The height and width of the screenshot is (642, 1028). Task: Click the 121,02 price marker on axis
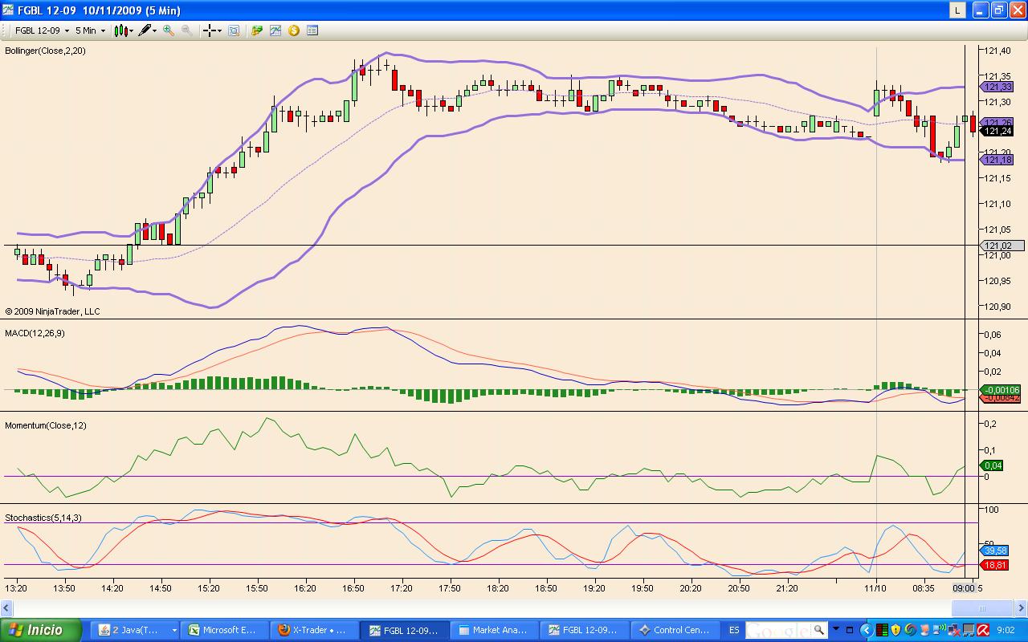coord(998,246)
